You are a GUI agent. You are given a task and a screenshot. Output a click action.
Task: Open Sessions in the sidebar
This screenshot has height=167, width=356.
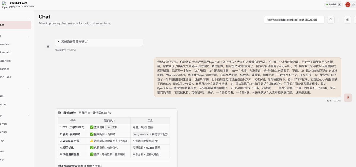coord(15,69)
